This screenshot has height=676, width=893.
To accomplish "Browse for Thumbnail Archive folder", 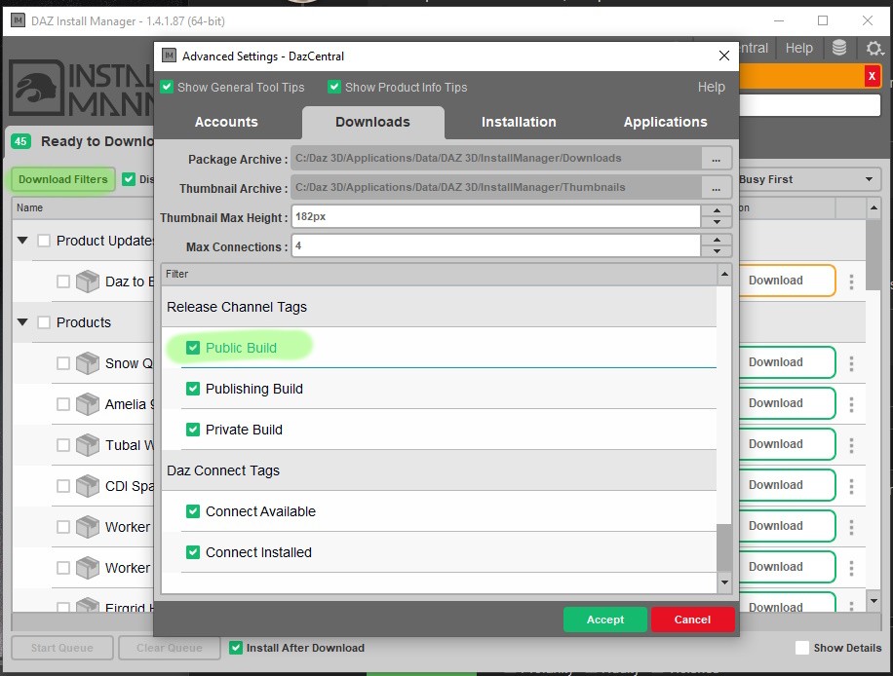I will pyautogui.click(x=716, y=188).
